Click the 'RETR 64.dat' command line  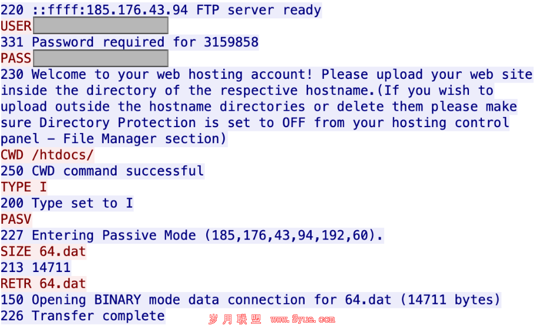click(43, 284)
